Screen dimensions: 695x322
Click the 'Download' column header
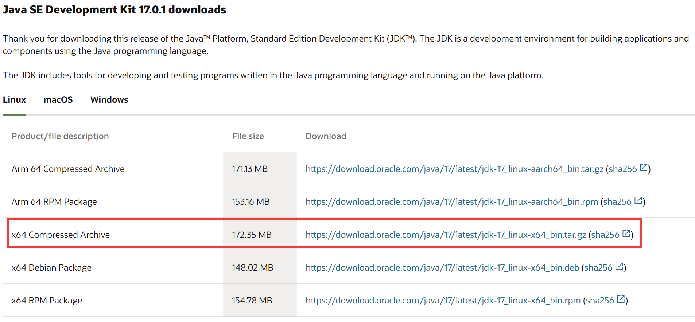pos(326,136)
